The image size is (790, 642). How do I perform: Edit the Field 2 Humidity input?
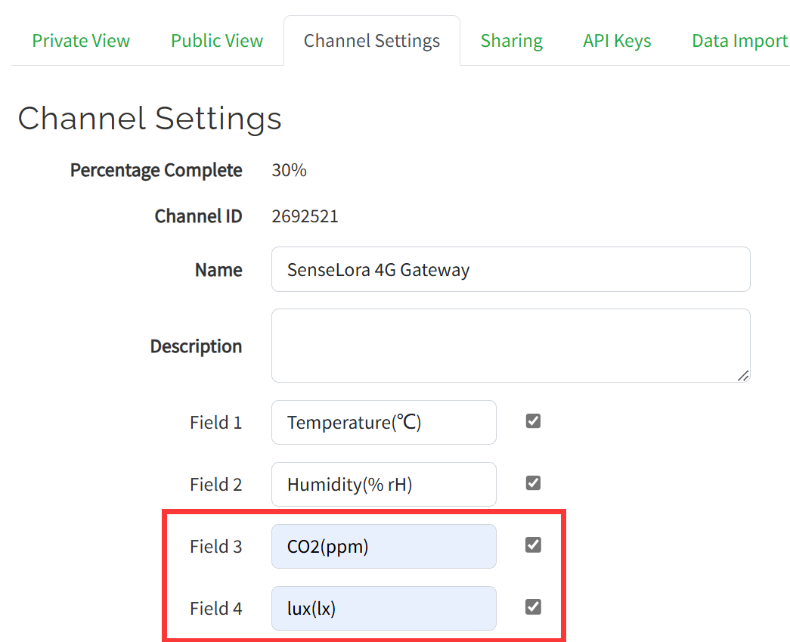pos(384,484)
